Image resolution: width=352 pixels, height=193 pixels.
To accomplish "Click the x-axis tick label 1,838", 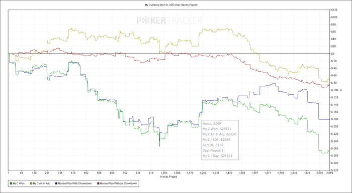I will click(x=294, y=173).
